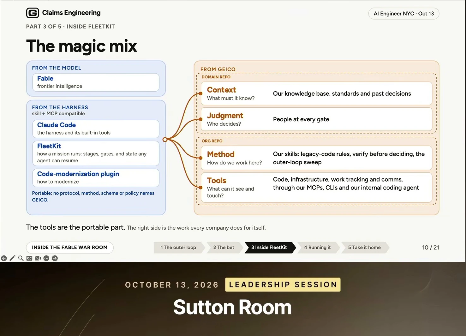Click the Code-modernization plugin card
The width and height of the screenshot is (466, 336).
(96, 178)
